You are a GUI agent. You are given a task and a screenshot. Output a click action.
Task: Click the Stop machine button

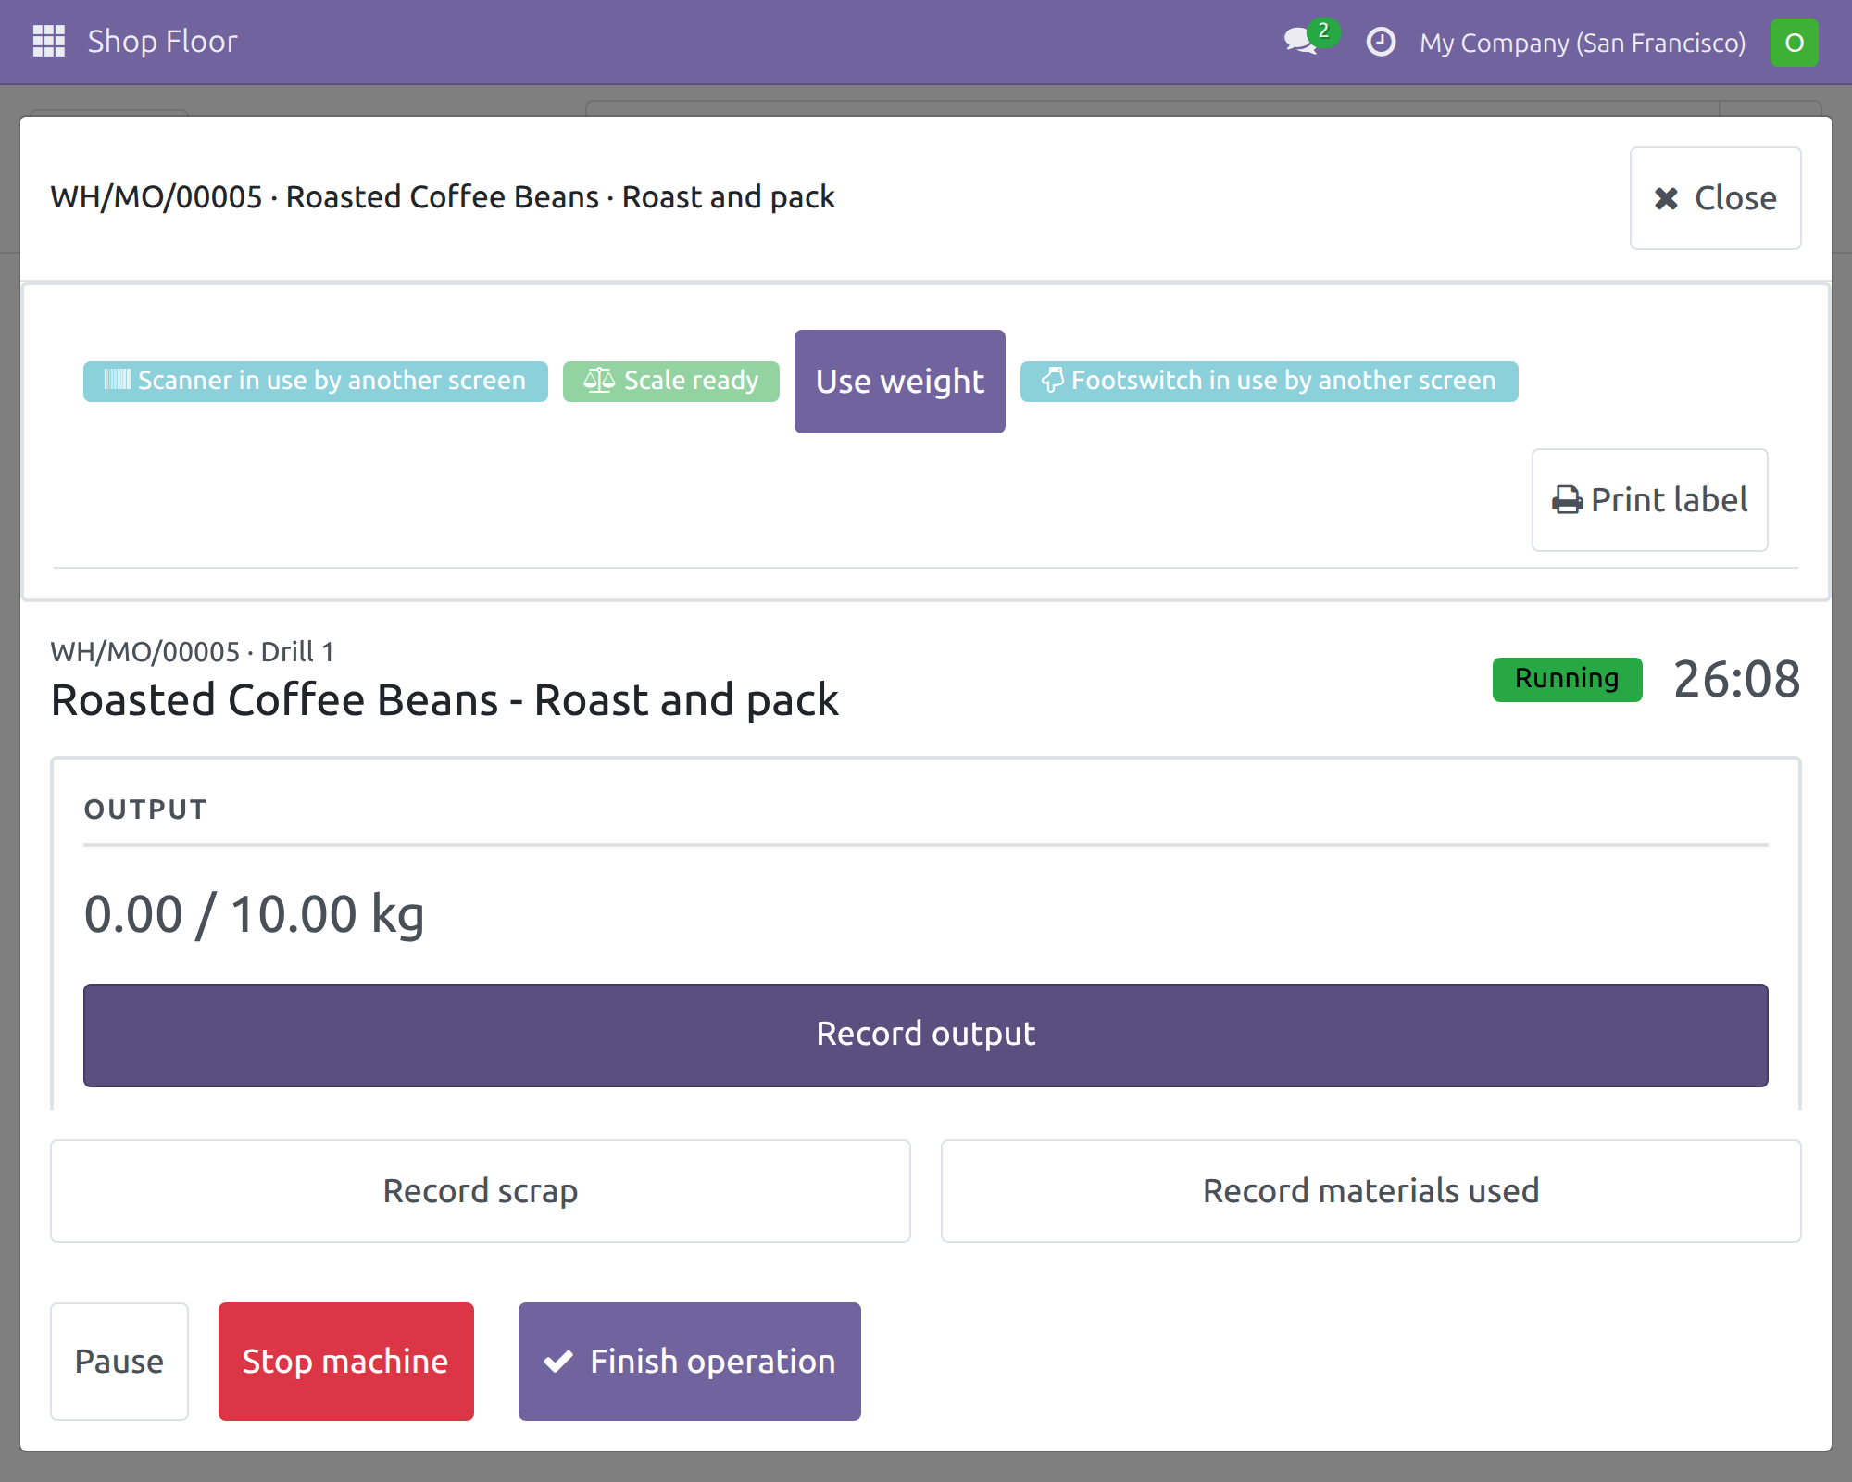pos(346,1362)
